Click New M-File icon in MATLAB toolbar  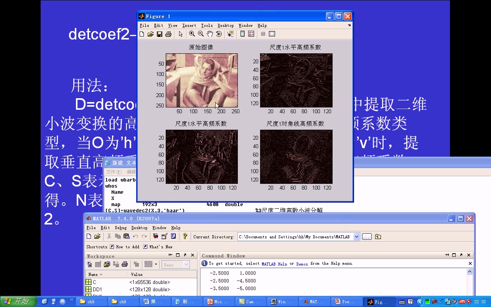89,236
